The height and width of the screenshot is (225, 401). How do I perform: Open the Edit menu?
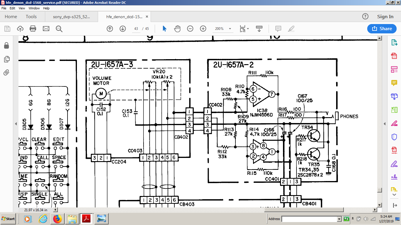12,8
